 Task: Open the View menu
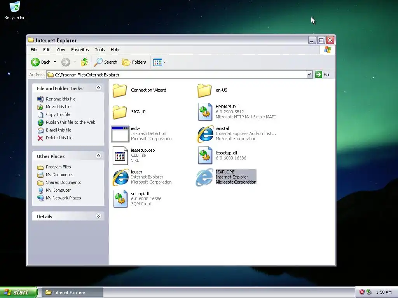point(61,50)
